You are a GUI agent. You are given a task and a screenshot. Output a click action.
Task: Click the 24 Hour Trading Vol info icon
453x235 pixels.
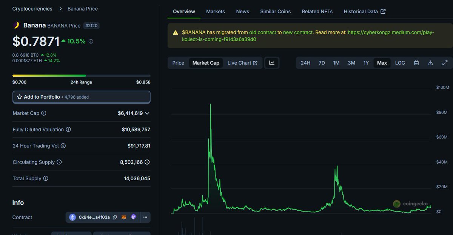63,146
